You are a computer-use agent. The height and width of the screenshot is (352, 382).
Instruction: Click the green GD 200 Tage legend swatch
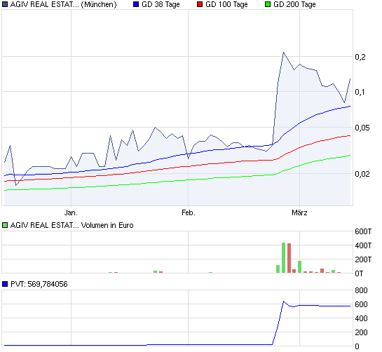coord(268,4)
